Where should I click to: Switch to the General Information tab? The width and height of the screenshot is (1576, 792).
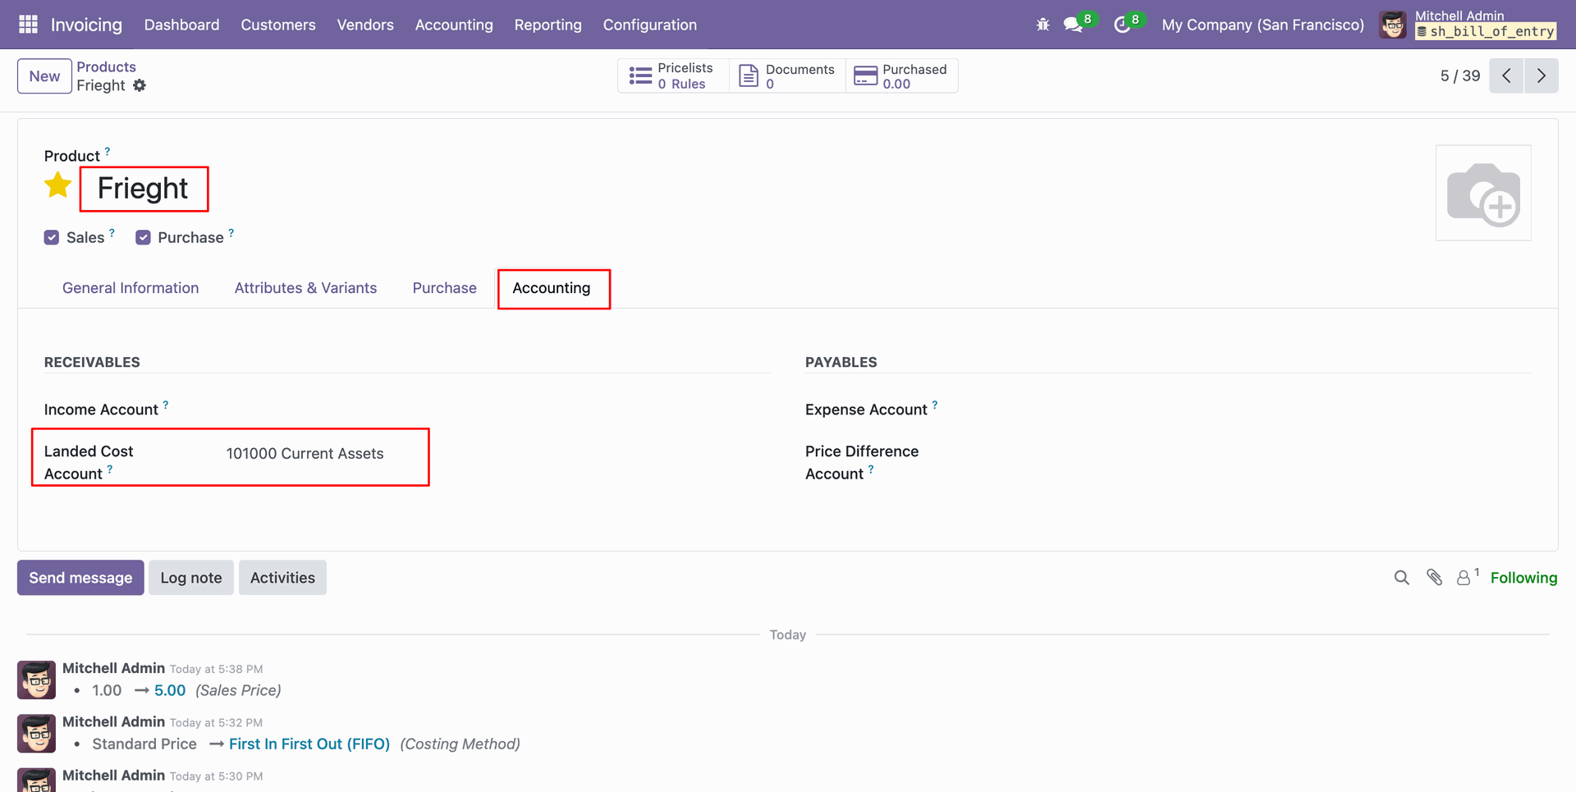coord(131,288)
